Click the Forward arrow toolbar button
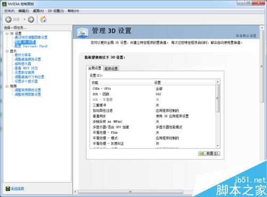 point(31,19)
